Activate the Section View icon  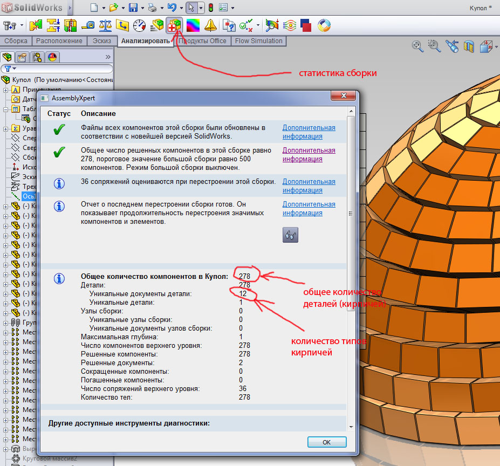pyautogui.click(x=469, y=46)
